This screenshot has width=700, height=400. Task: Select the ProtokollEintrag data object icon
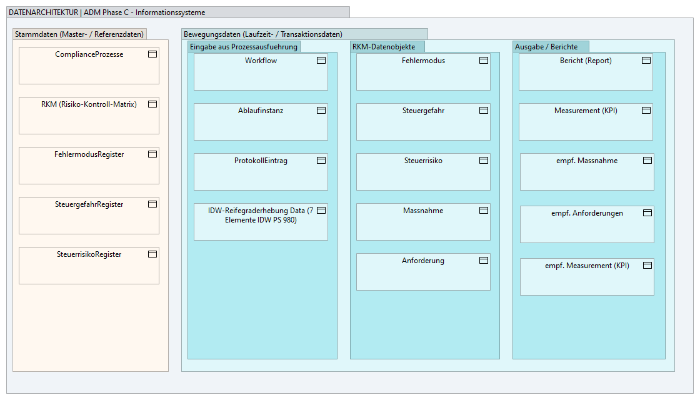tap(321, 160)
